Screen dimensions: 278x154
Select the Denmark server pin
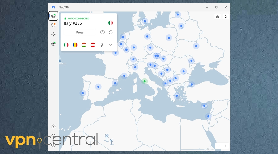coord(145,21)
